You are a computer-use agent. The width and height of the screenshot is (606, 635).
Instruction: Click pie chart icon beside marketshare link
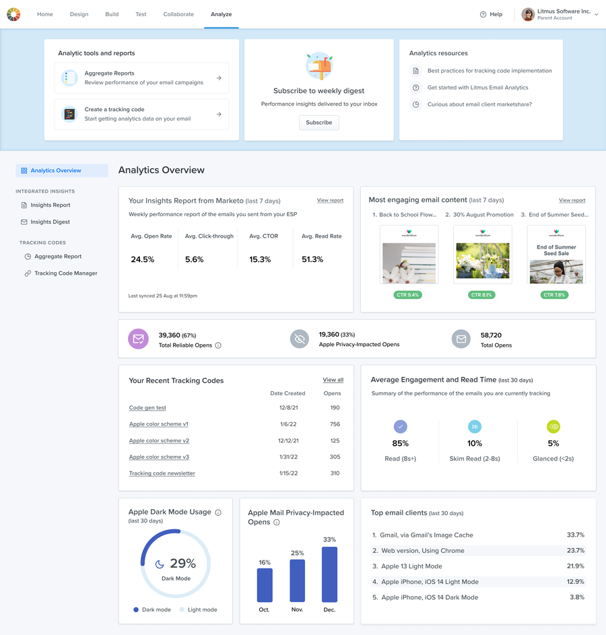coord(415,104)
